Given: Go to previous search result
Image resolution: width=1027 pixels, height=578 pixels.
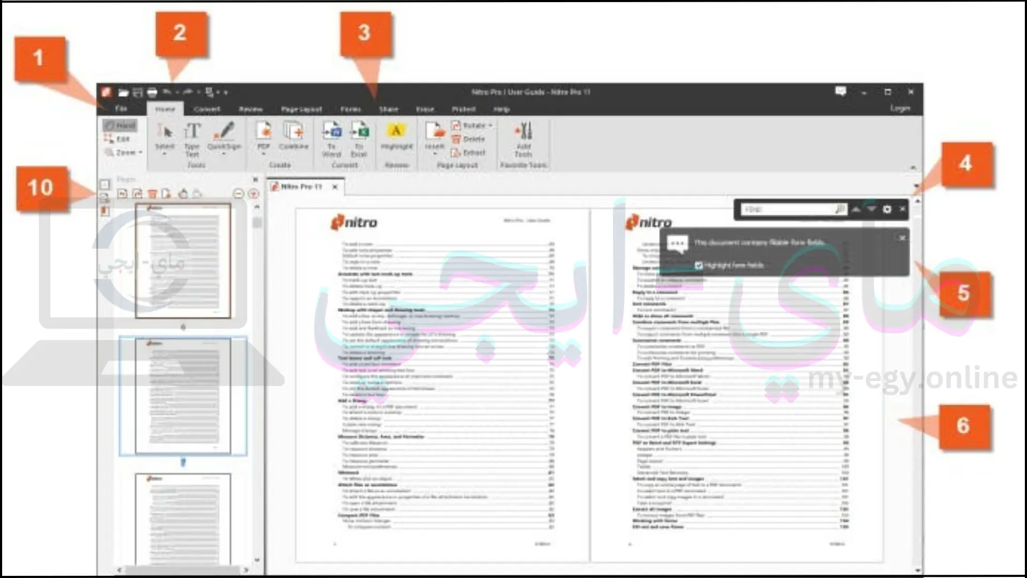Looking at the screenshot, I should (856, 209).
